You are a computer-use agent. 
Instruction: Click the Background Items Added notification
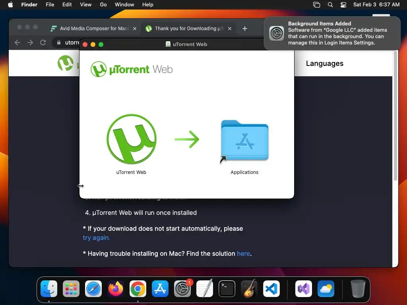tap(332, 33)
